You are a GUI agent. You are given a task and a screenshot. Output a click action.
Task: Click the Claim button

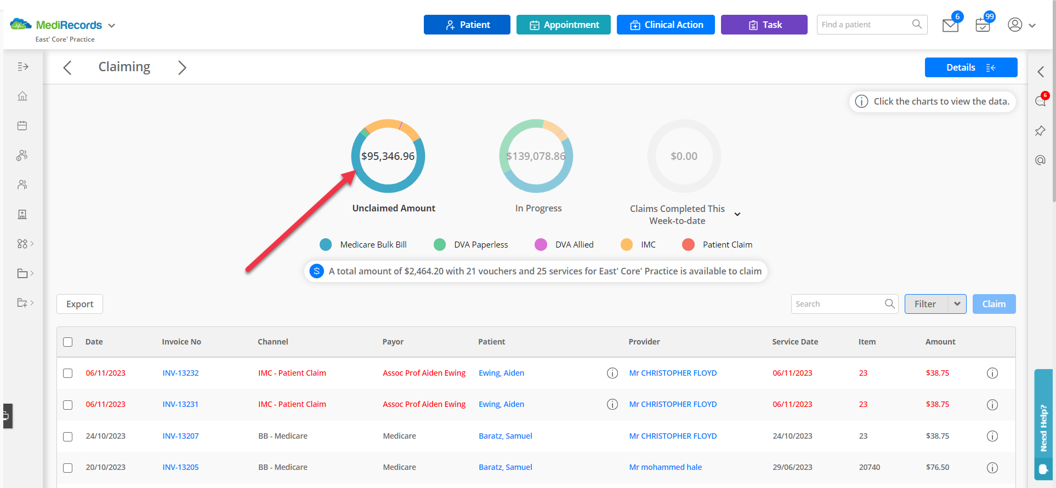click(994, 304)
